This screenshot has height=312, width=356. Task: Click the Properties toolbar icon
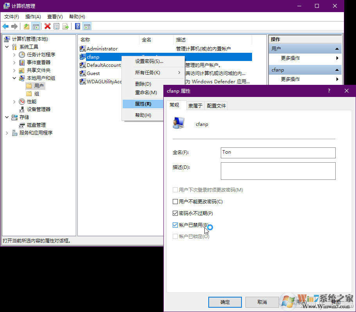[57, 26]
